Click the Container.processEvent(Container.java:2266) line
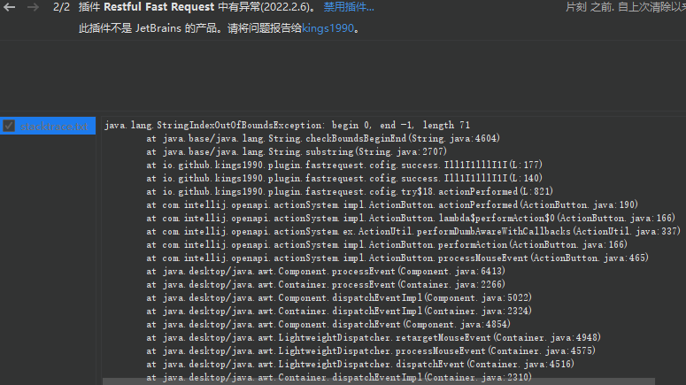This screenshot has height=385, width=686. tap(326, 284)
